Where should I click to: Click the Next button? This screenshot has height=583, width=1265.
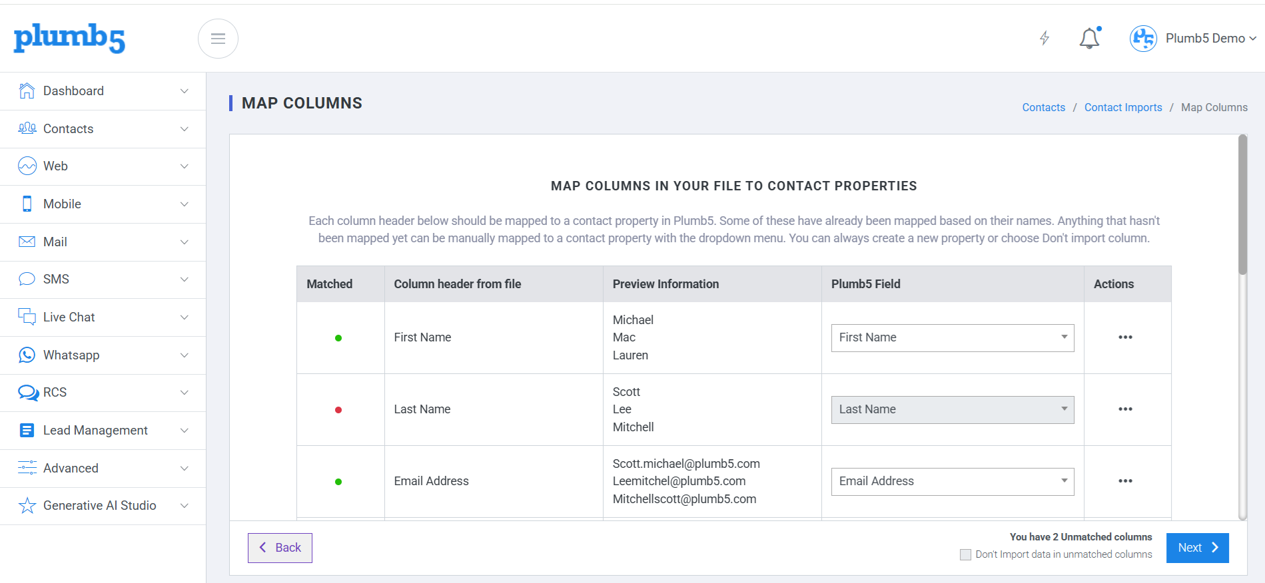(1197, 548)
